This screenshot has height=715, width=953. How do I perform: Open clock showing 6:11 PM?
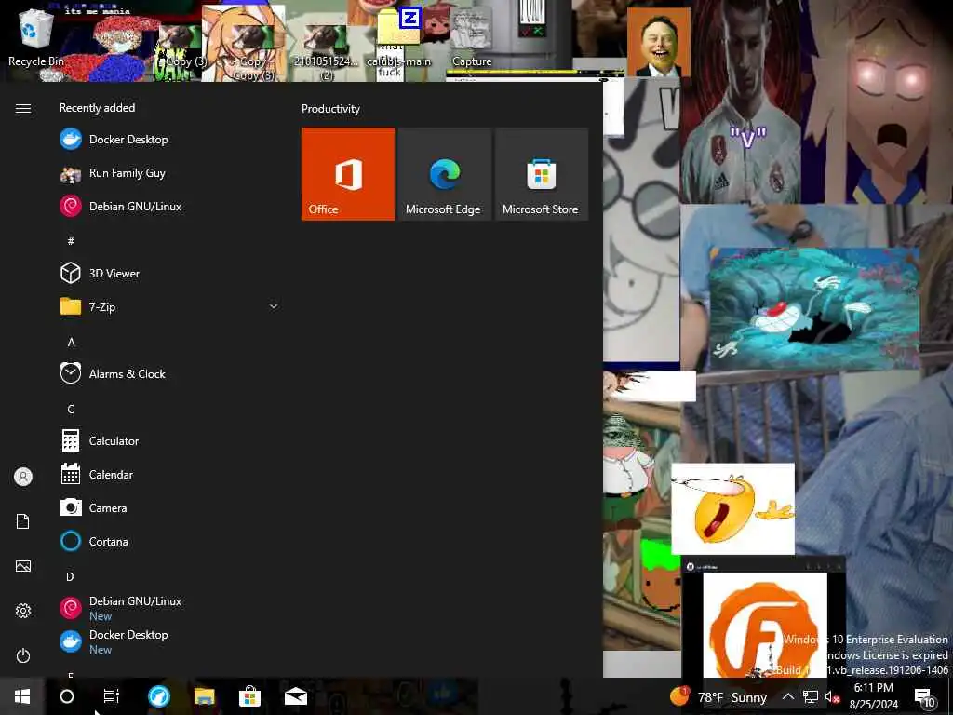tap(873, 696)
